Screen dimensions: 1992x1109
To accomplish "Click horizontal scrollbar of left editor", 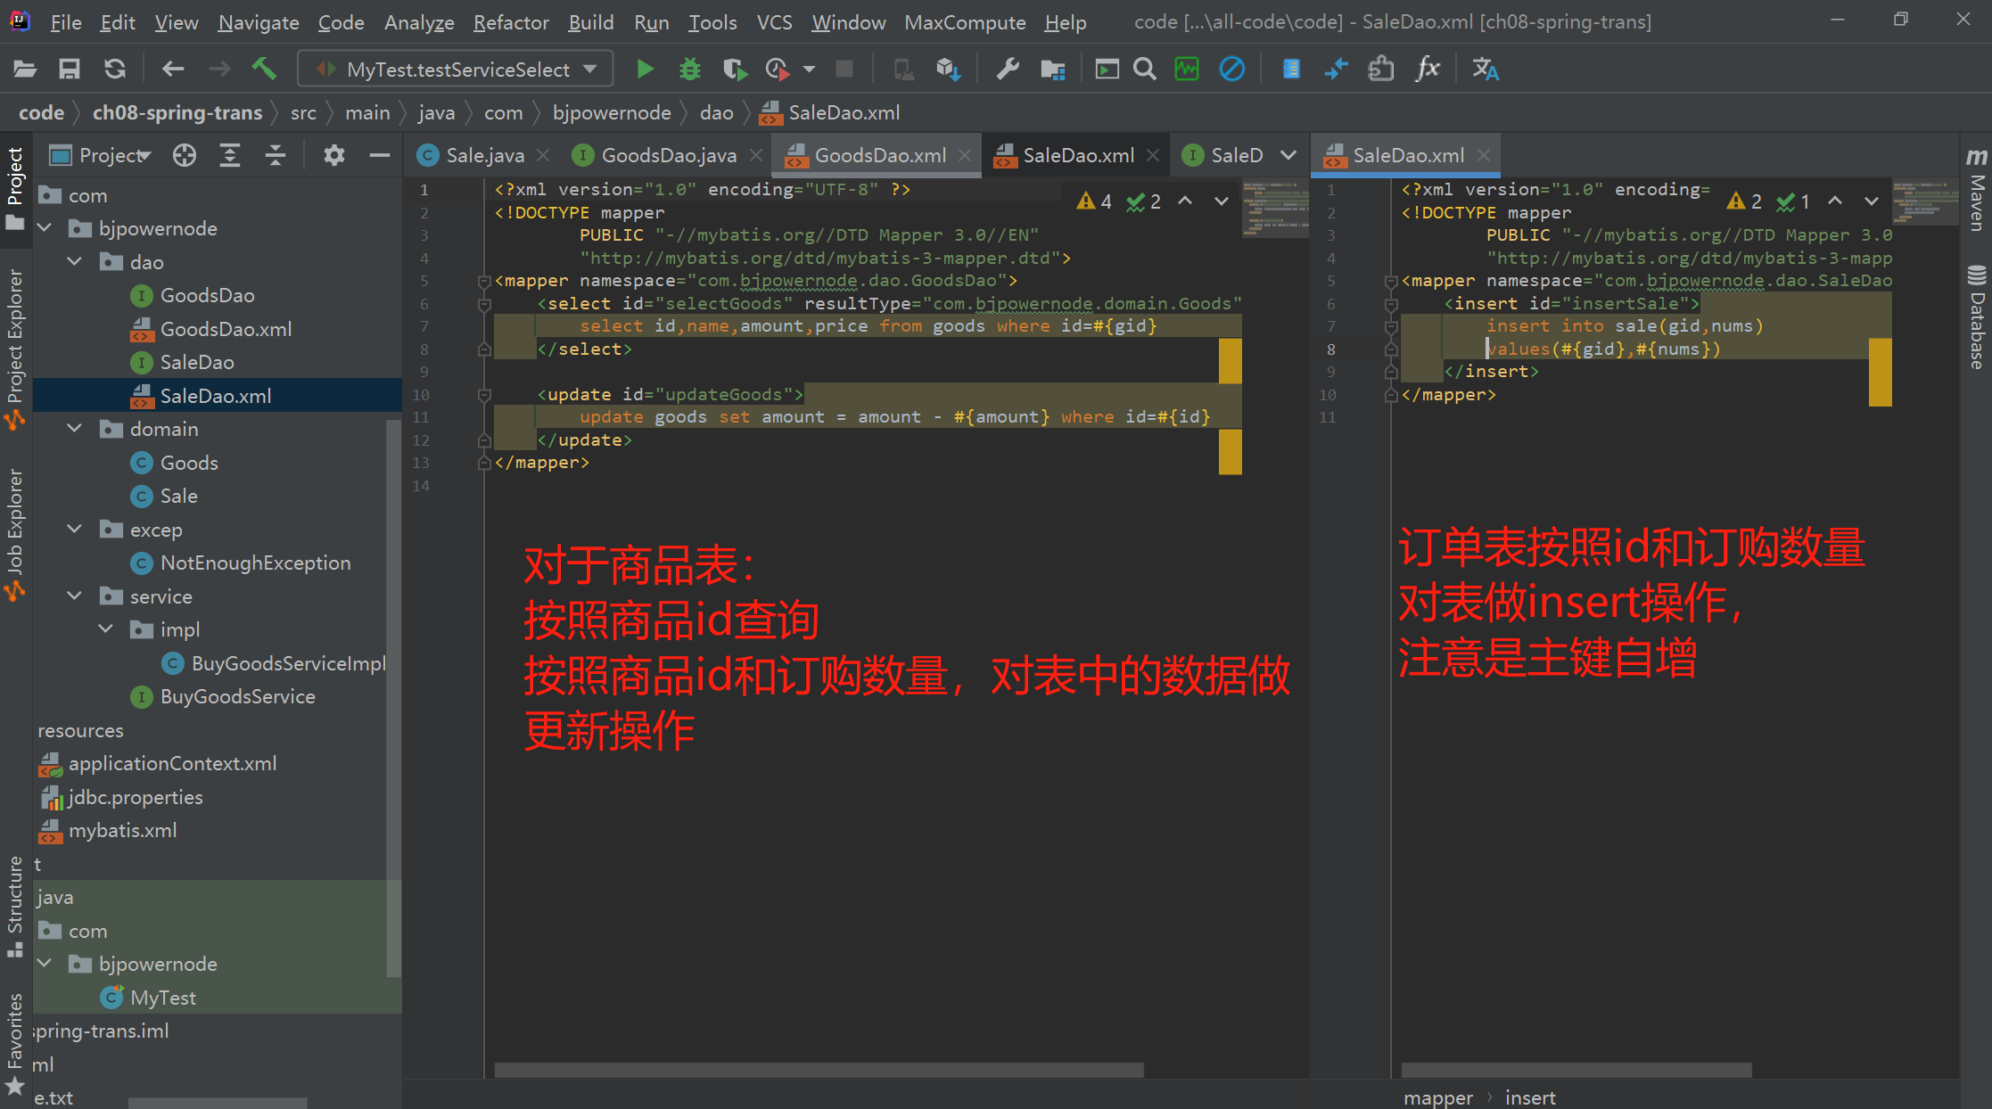I will [x=819, y=1069].
